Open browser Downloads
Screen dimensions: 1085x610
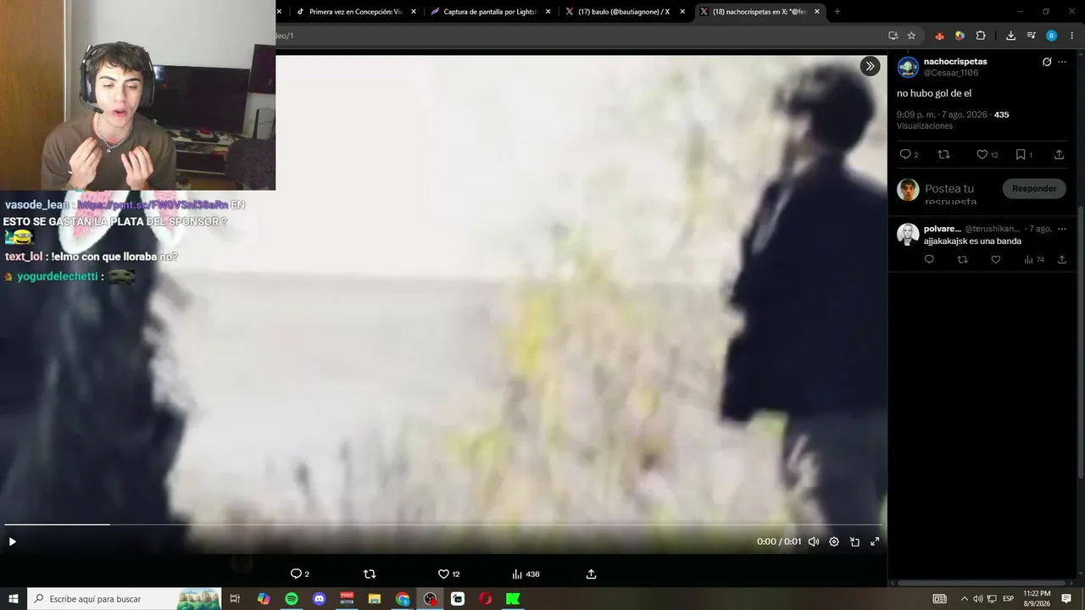click(1010, 36)
